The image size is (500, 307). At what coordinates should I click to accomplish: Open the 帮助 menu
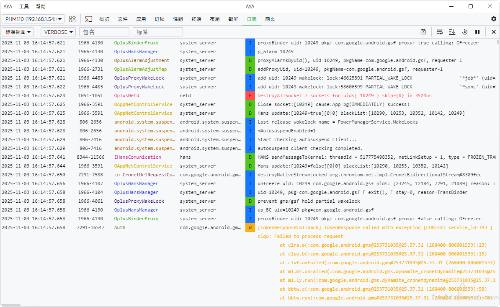pos(41,6)
